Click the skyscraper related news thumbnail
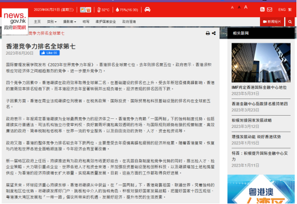This screenshot has width=297, height=204. [261, 63]
